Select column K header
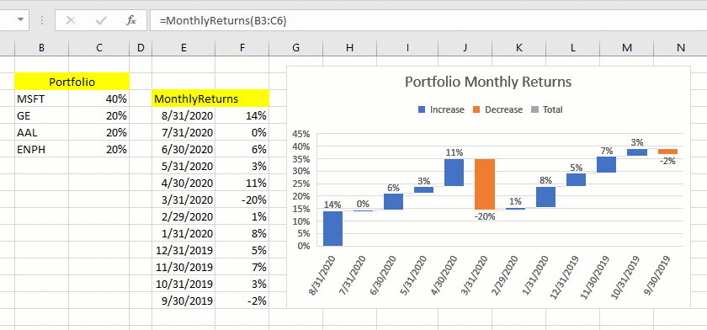 (519, 47)
